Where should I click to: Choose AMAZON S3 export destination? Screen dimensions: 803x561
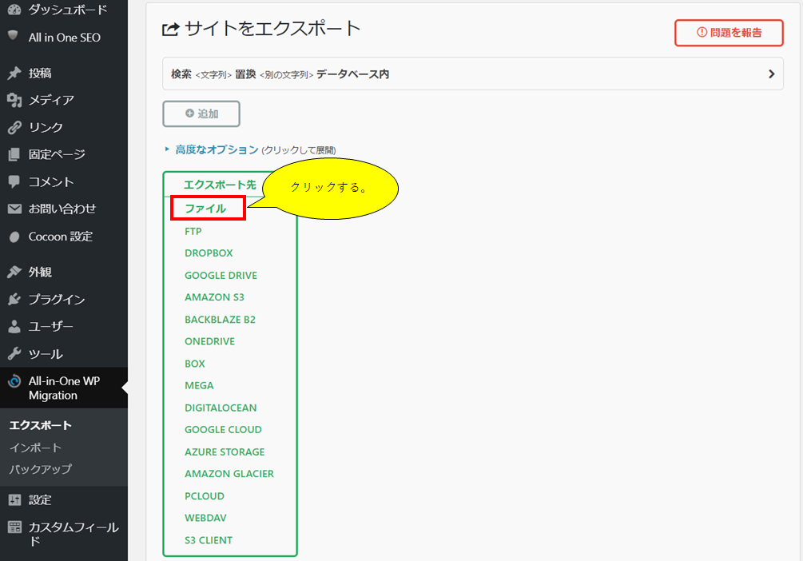(214, 297)
